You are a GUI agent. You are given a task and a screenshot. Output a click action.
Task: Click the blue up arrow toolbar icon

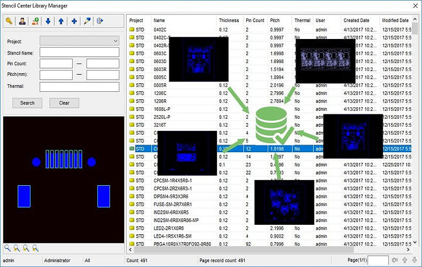(61, 21)
